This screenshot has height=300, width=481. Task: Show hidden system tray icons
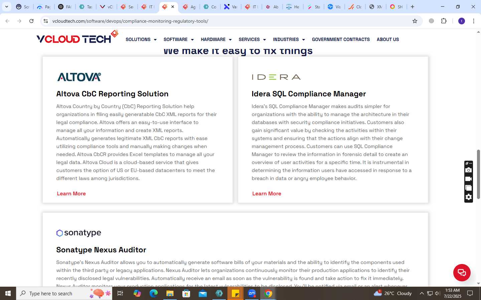[x=422, y=293]
